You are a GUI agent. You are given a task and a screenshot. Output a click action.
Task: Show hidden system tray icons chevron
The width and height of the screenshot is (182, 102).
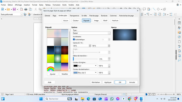pos(157,99)
